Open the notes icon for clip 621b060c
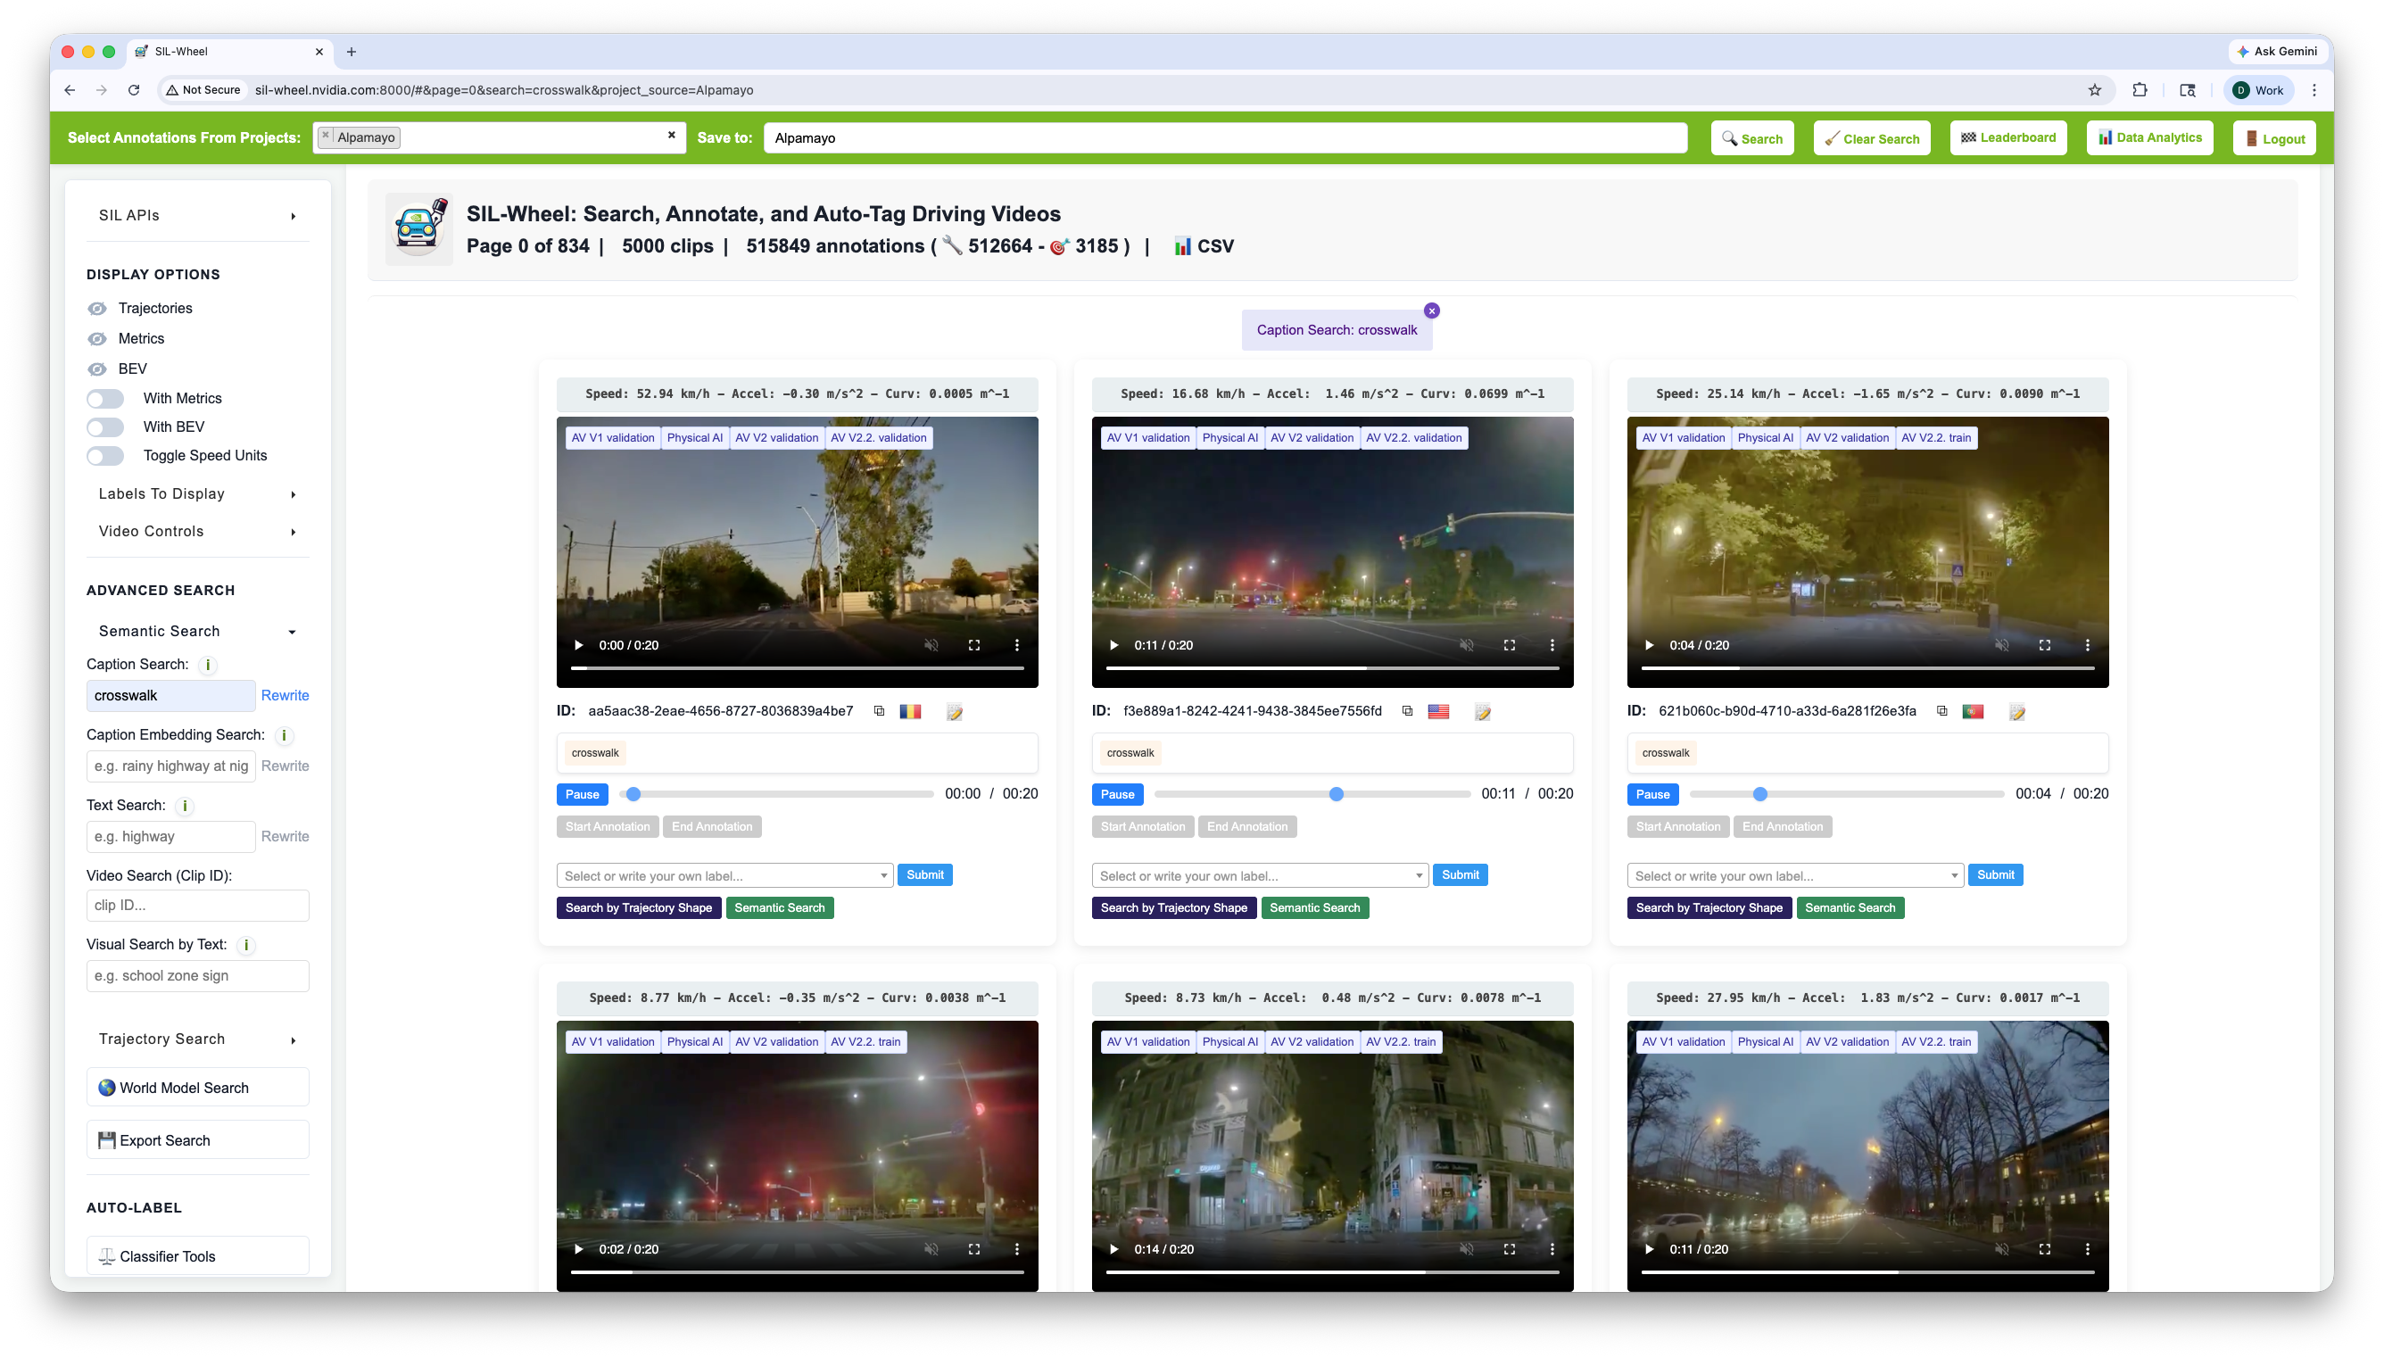This screenshot has width=2384, height=1358. tap(2016, 712)
